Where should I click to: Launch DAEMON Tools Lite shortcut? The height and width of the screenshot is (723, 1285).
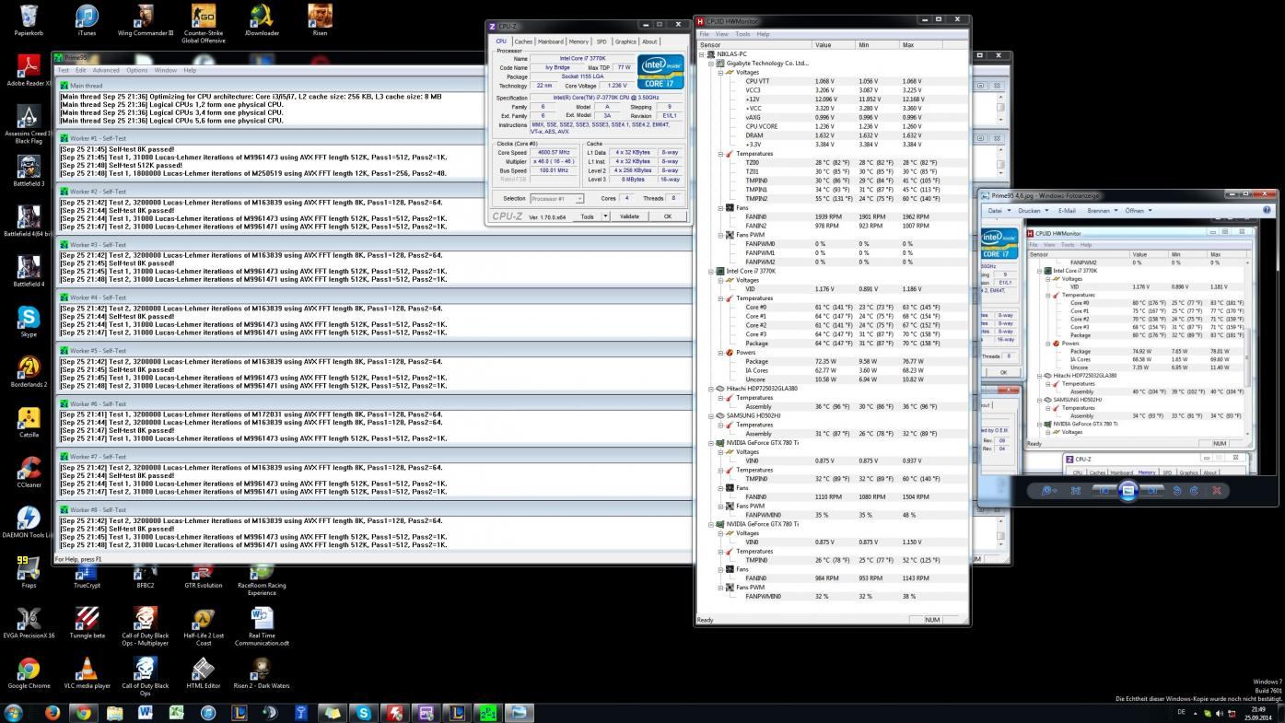pyautogui.click(x=29, y=522)
